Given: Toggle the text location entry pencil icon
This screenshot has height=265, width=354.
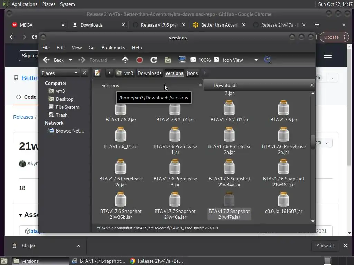Looking at the screenshot, I should tap(97, 73).
